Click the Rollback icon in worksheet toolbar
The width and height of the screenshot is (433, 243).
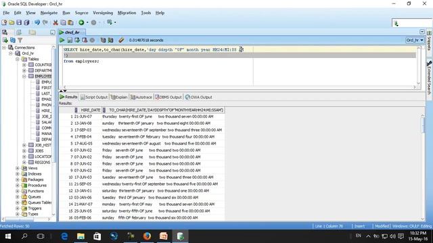(85, 40)
